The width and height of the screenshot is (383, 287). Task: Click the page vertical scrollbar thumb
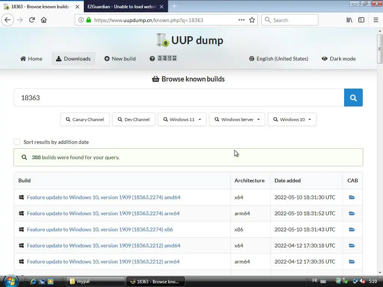[x=380, y=49]
